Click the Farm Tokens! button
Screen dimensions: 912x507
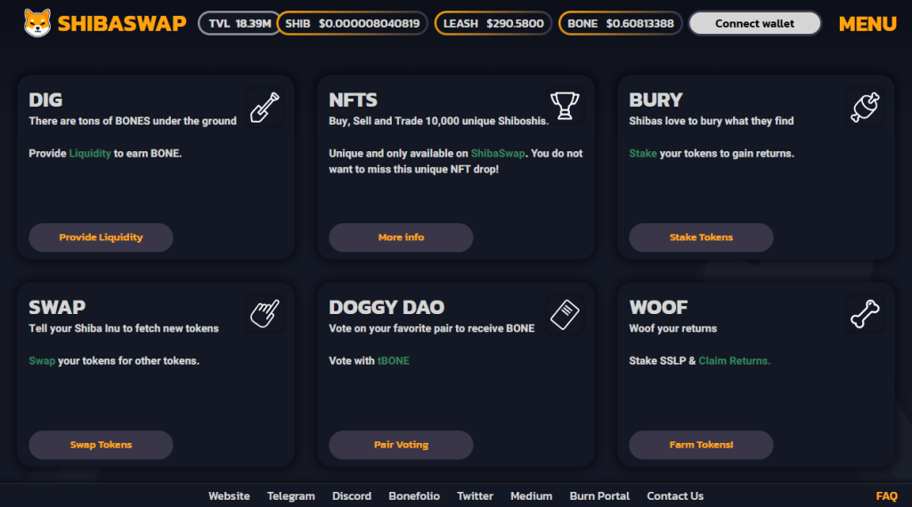[701, 445]
